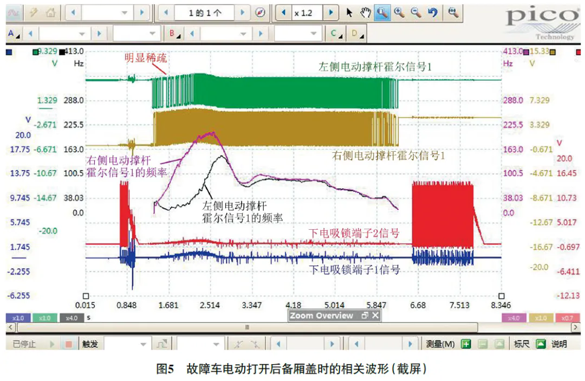Click the first trigger direction icon
Screen dimensions: 585x381
coord(238,344)
